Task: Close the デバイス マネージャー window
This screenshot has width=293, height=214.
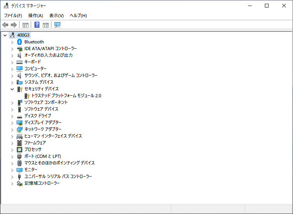Action: pyautogui.click(x=284, y=6)
